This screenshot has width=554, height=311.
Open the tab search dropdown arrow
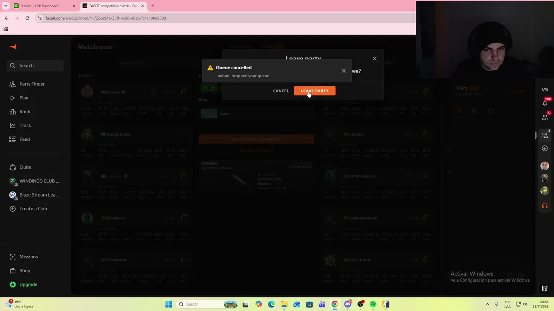coord(6,6)
